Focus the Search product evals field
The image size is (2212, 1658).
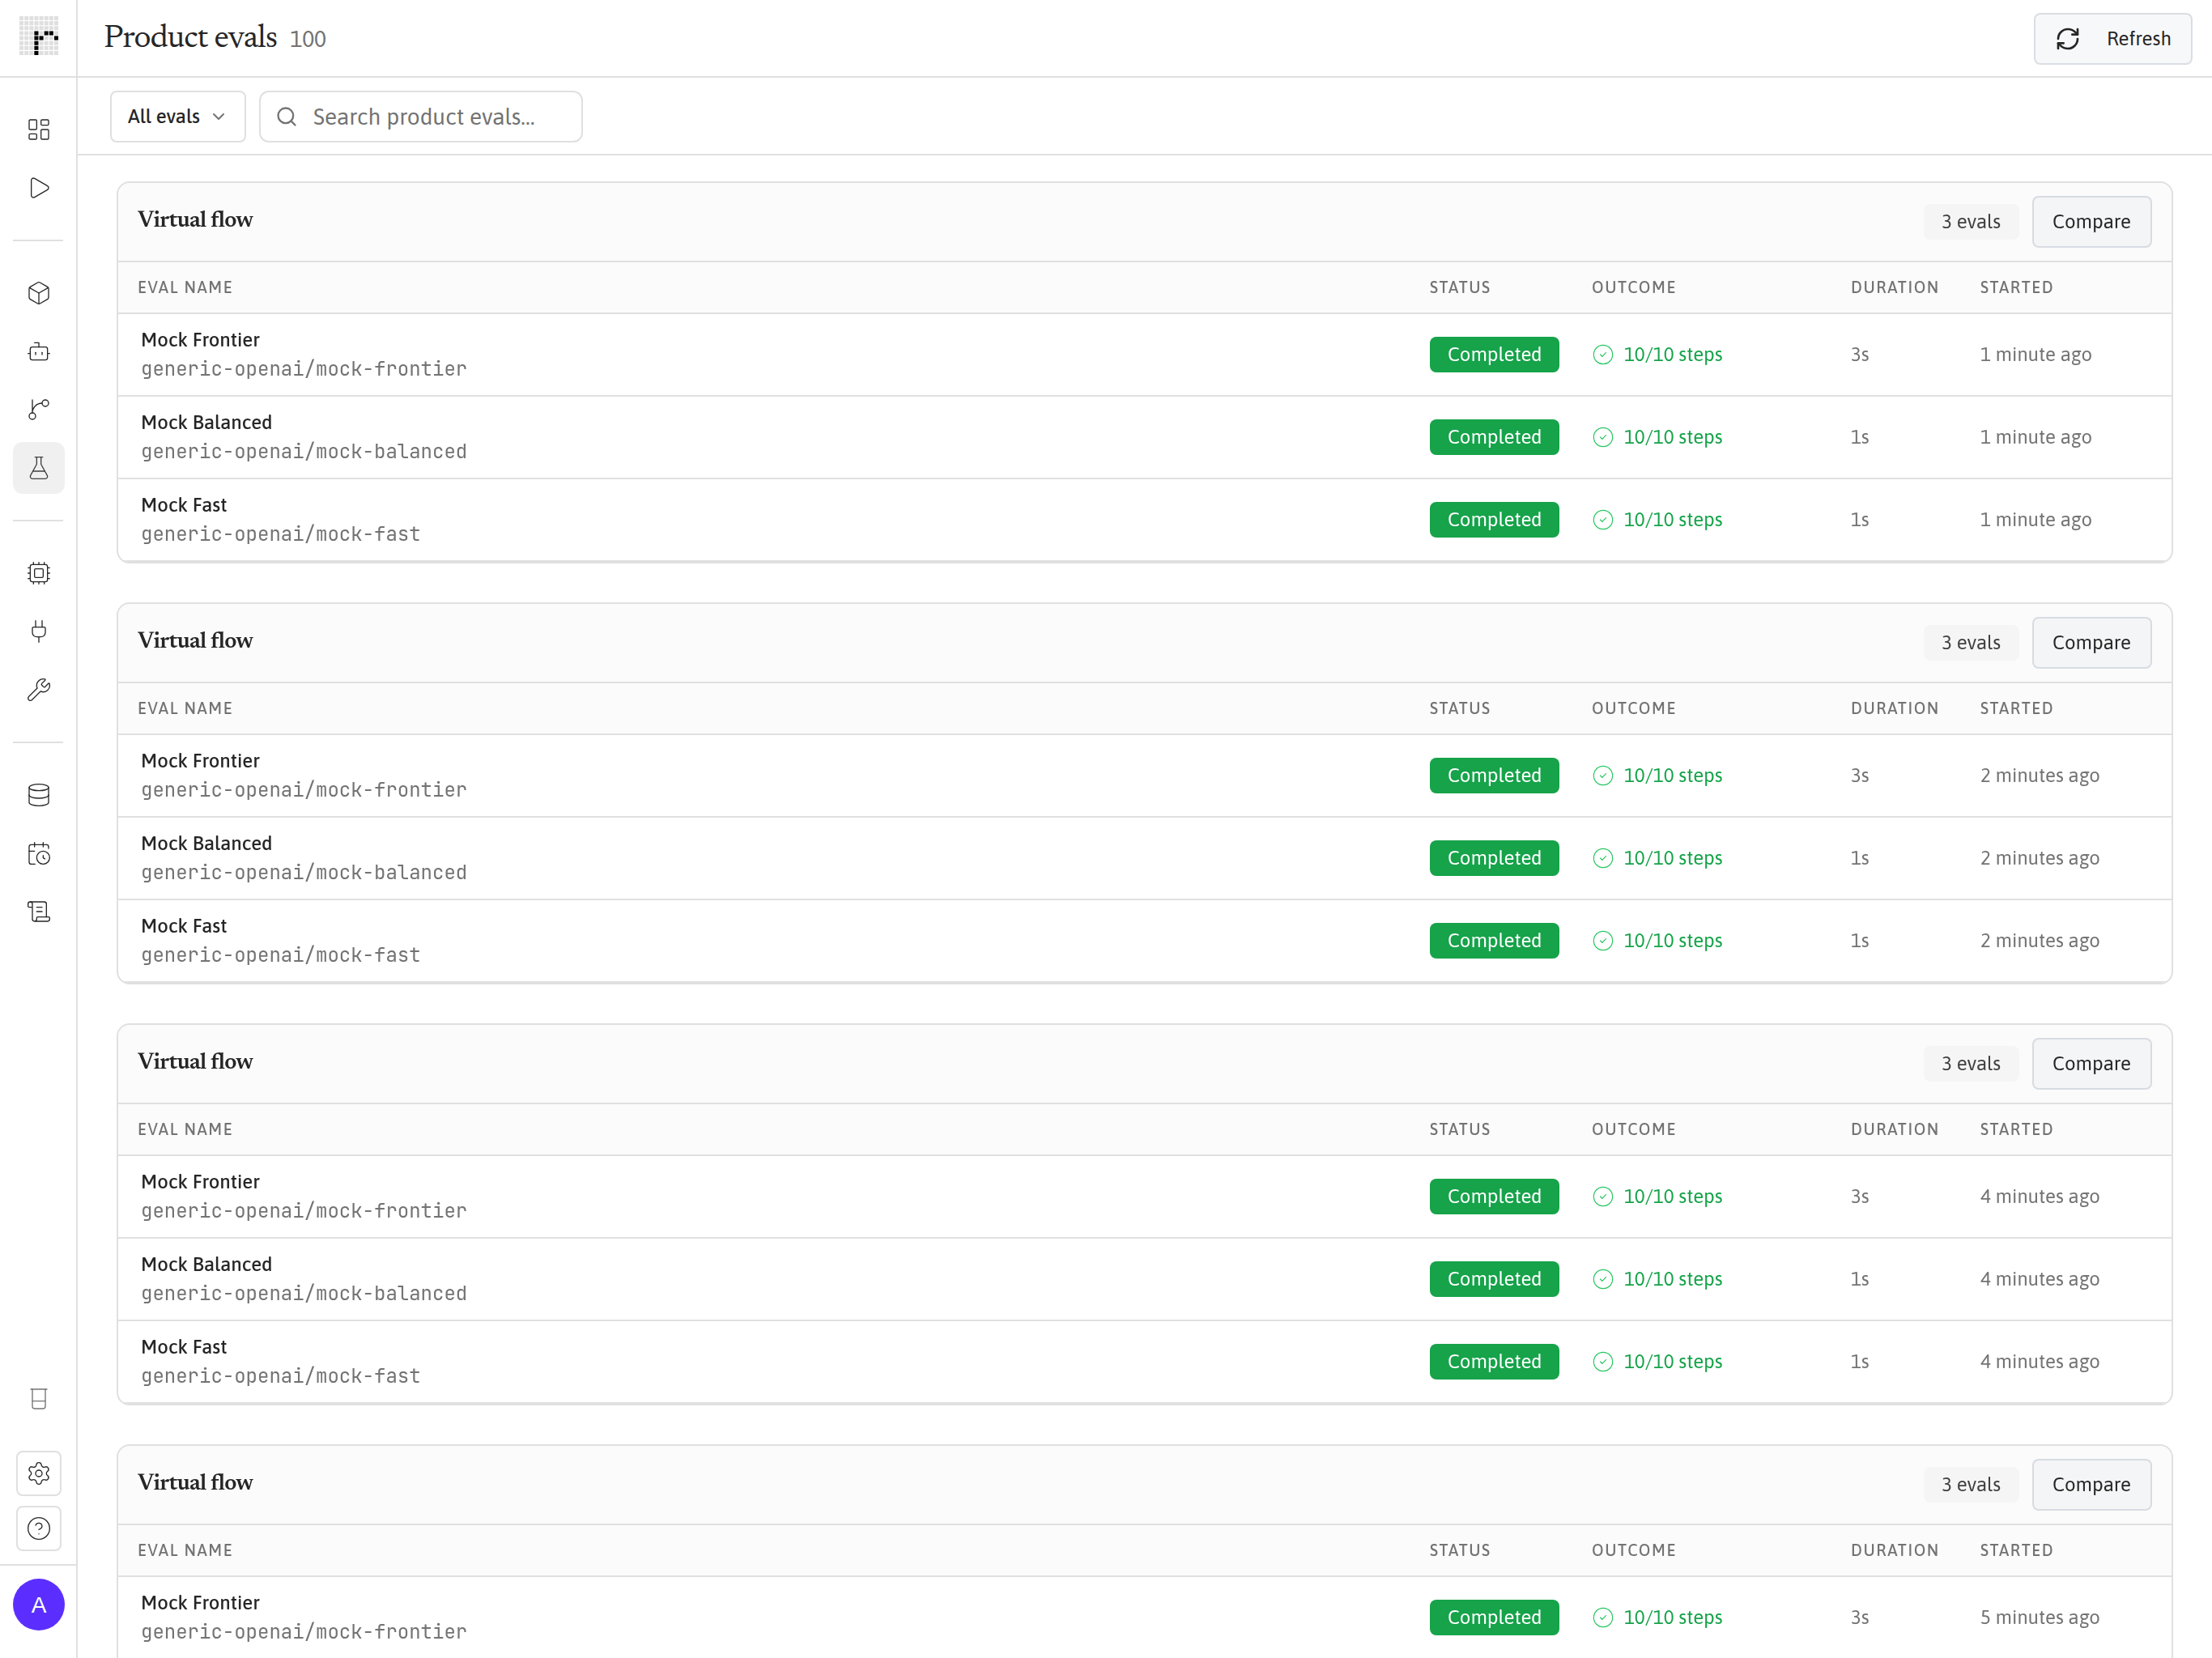pyautogui.click(x=421, y=117)
